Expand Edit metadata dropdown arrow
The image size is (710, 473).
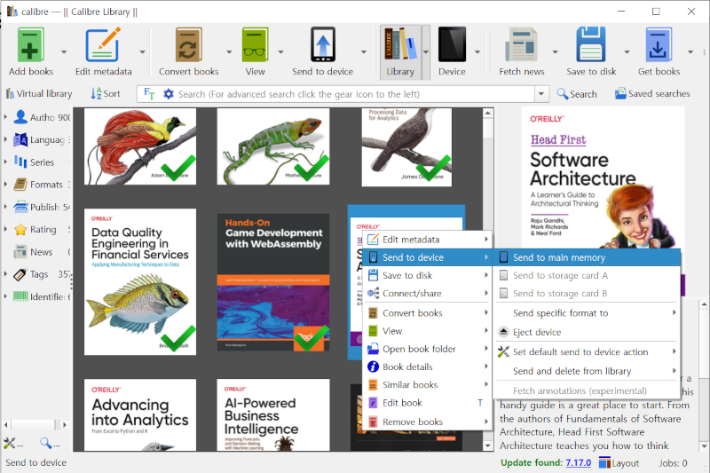coord(143,52)
